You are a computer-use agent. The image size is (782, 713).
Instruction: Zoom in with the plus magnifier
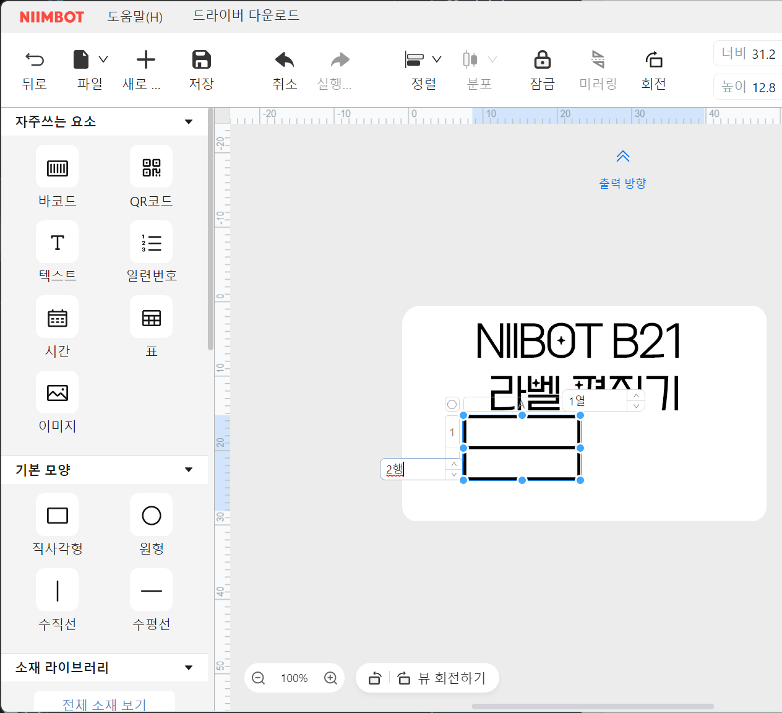point(331,678)
